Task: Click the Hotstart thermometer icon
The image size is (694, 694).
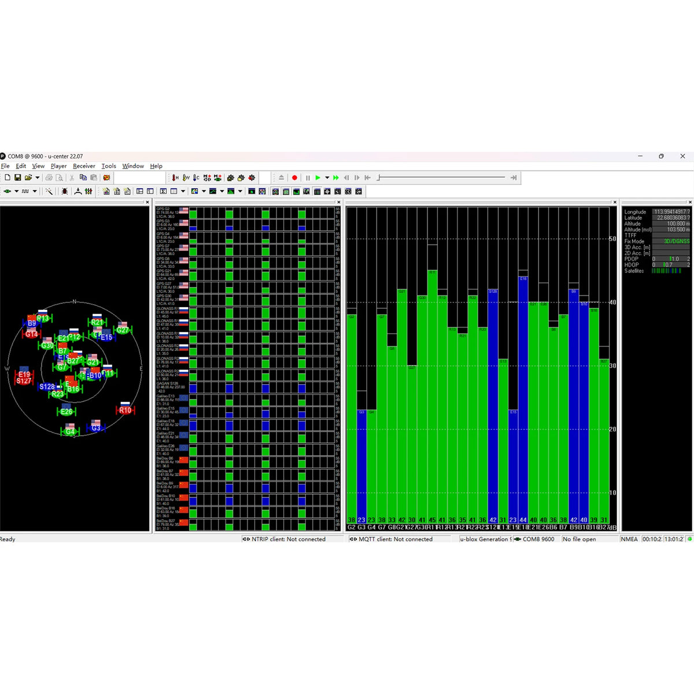Action: (x=175, y=178)
